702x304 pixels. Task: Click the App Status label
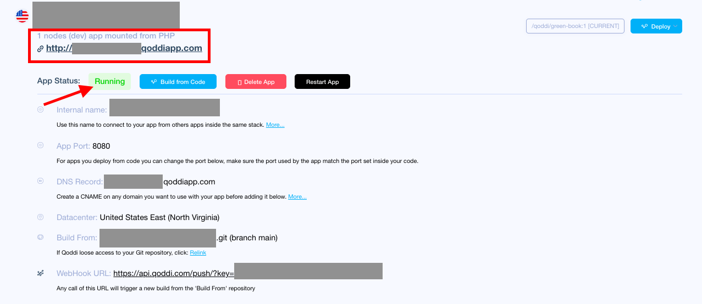[59, 81]
